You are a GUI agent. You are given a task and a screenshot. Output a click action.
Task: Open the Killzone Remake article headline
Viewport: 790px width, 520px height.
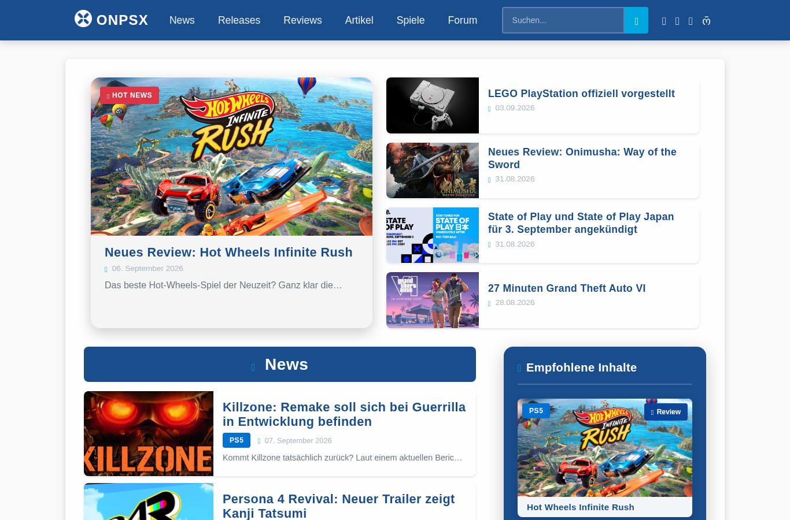[x=344, y=414]
